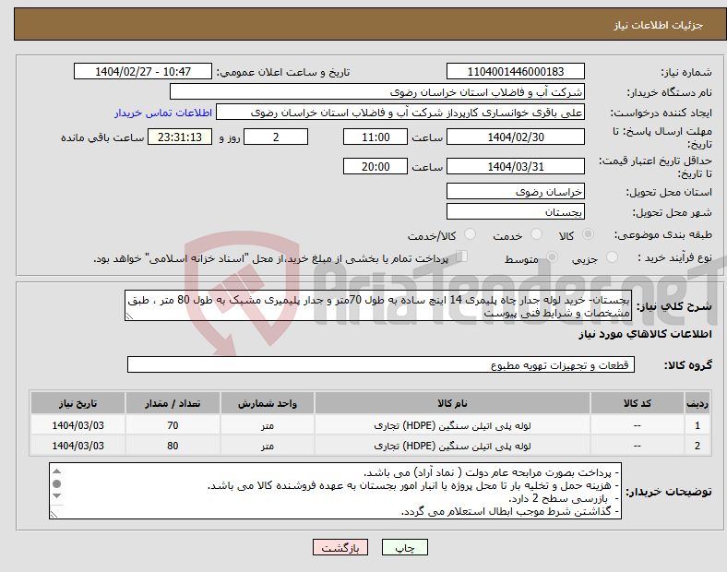The width and height of the screenshot is (727, 572).
Task: Click the print (چاپ) button
Action: 405,547
